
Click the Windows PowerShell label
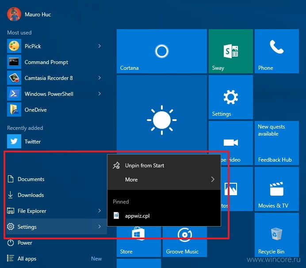[49, 94]
